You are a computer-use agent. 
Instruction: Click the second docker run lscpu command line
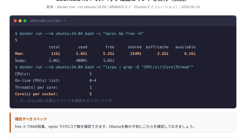point(104,67)
